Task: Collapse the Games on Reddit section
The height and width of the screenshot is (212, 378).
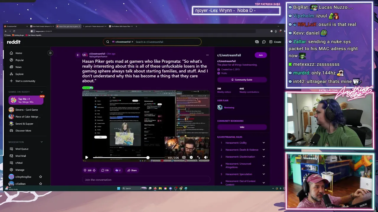Action: [42, 92]
